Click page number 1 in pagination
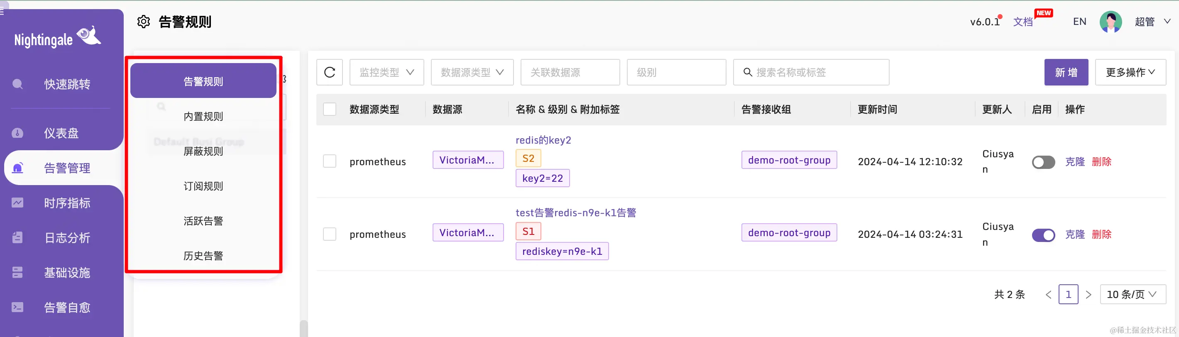The image size is (1179, 337). (1068, 295)
